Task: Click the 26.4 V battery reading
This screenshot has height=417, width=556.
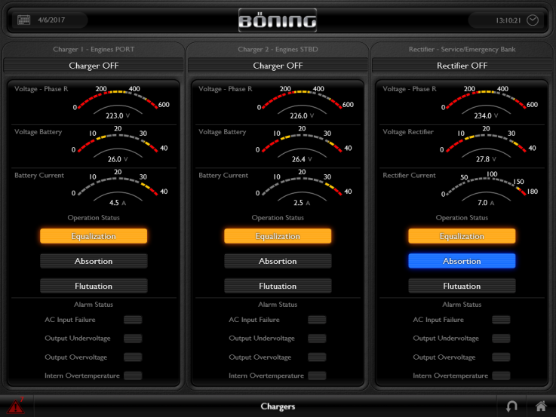Action: (302, 159)
